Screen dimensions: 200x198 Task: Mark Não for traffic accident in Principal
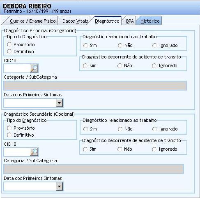click(120, 65)
